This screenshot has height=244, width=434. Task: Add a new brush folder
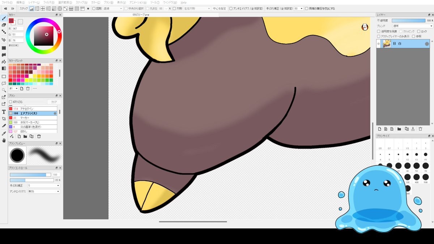tap(25, 136)
